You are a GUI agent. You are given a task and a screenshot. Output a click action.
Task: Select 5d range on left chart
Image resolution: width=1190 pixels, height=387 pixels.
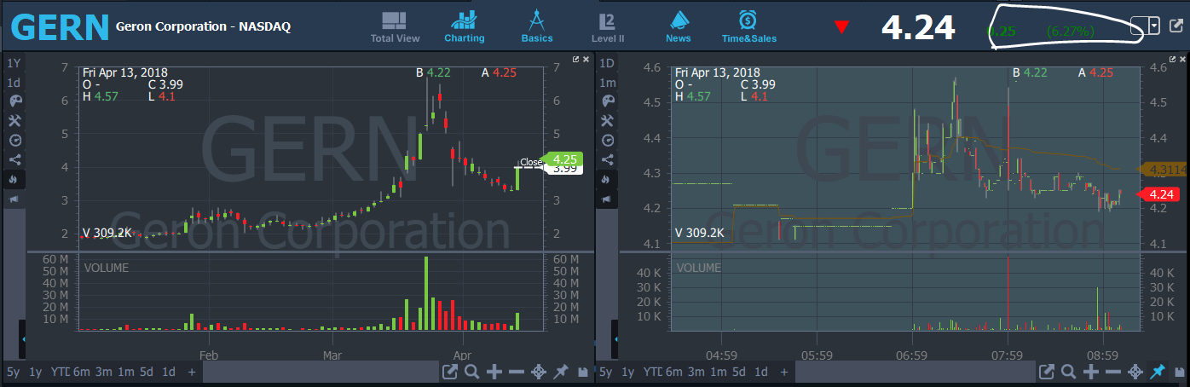[x=147, y=372]
